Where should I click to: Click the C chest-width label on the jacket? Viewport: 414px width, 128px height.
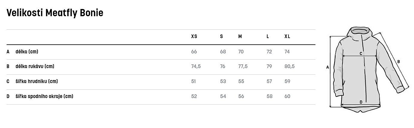(361, 54)
